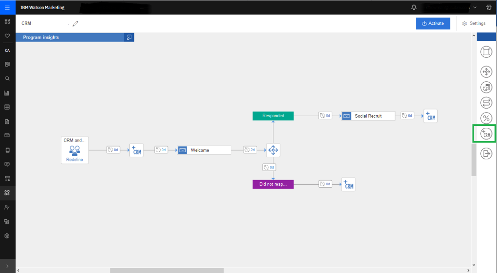
Task: Pick the add CRM tool in palette
Action: tap(486, 134)
